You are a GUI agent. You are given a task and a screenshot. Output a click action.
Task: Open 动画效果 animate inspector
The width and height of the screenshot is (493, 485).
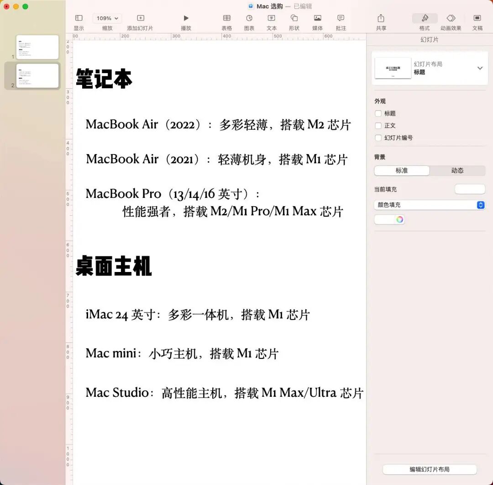coord(451,18)
